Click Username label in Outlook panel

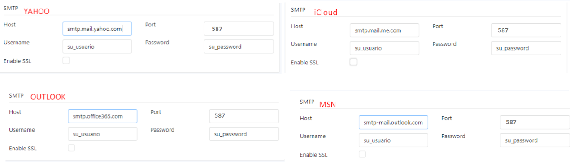22,130
